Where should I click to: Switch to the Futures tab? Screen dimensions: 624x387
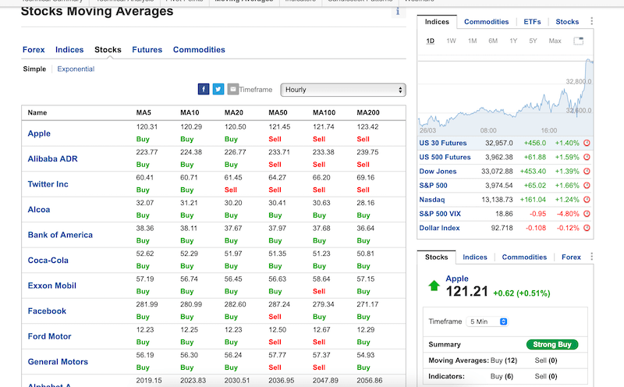click(x=147, y=50)
